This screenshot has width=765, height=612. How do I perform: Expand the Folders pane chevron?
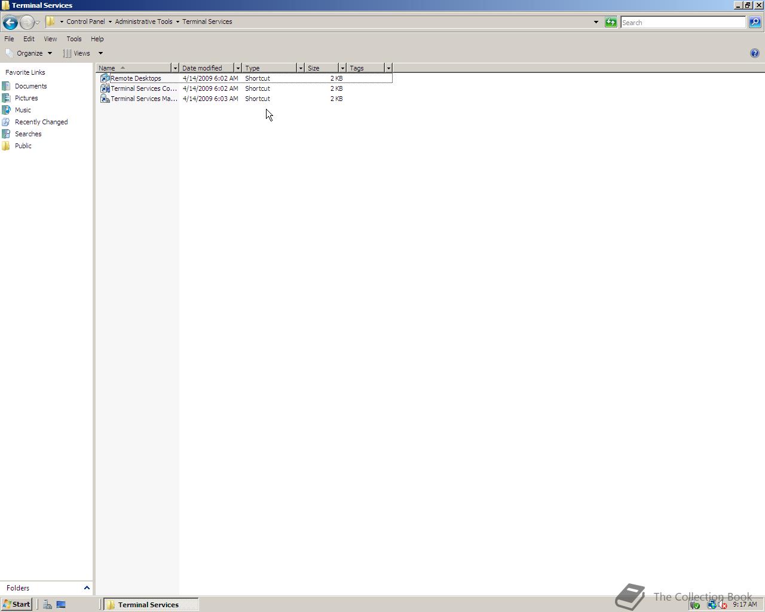[x=87, y=588]
